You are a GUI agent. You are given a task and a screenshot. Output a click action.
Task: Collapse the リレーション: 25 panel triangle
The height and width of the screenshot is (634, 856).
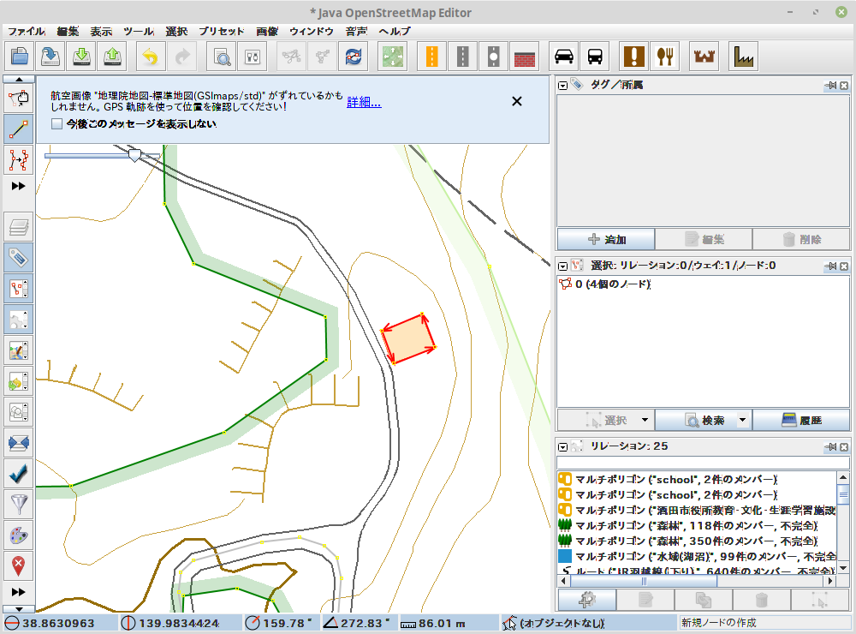(x=563, y=446)
